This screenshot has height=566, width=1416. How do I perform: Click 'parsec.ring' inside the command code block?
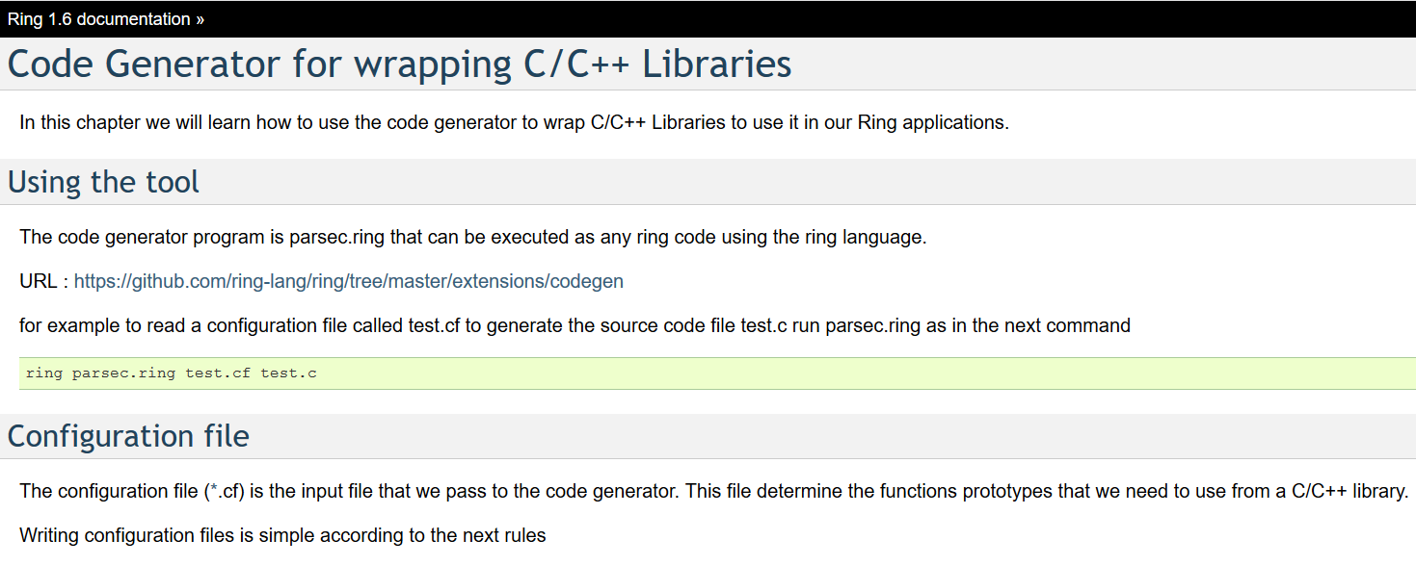pyautogui.click(x=124, y=373)
